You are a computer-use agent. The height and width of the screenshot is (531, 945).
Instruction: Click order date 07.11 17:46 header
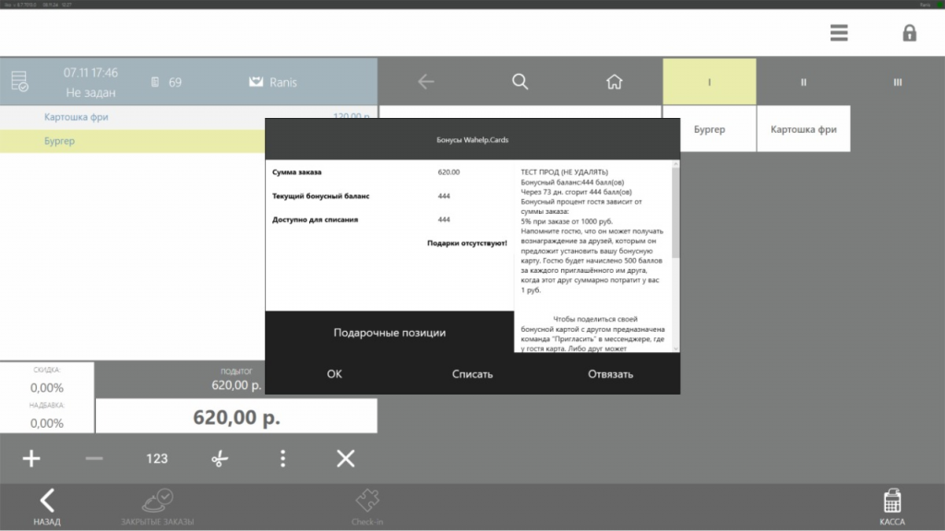(x=90, y=73)
